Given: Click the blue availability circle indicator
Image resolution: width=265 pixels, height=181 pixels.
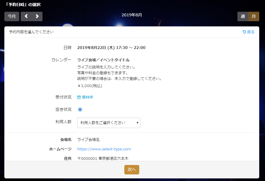Looking at the screenshot, I should pos(80,109).
